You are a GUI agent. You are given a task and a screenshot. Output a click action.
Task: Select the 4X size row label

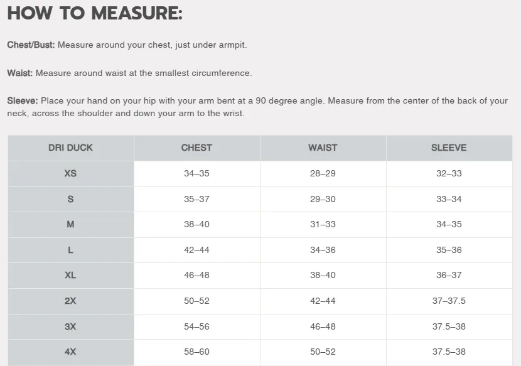click(70, 352)
